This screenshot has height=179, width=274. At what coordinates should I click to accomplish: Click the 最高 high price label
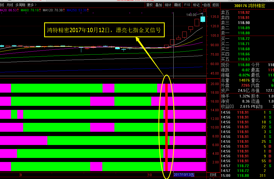(x=255, y=70)
